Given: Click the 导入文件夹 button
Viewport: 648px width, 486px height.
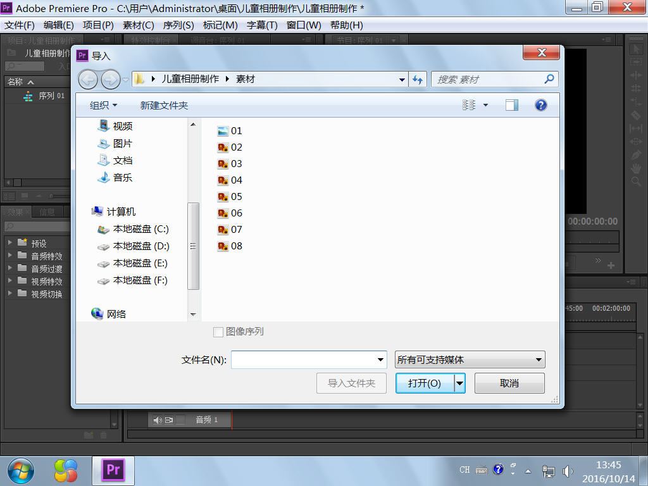Looking at the screenshot, I should tap(351, 383).
